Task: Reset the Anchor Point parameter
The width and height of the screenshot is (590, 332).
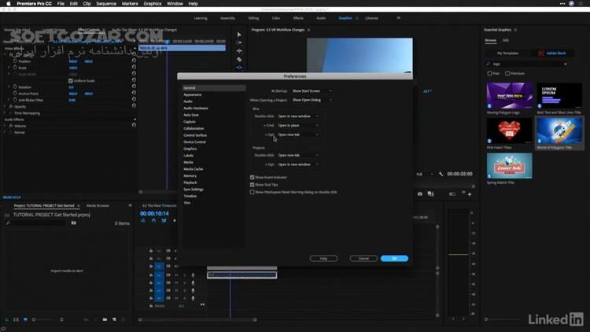Action: 134,93
